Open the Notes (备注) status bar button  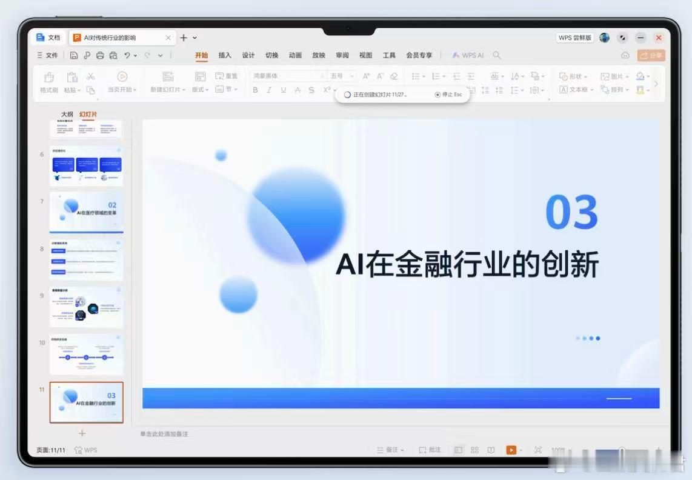pos(390,450)
